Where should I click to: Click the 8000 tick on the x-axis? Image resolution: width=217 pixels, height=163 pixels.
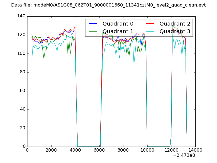(x=123, y=150)
